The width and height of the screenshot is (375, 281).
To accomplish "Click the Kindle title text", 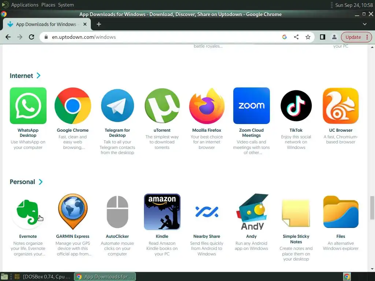I will click(x=162, y=236).
